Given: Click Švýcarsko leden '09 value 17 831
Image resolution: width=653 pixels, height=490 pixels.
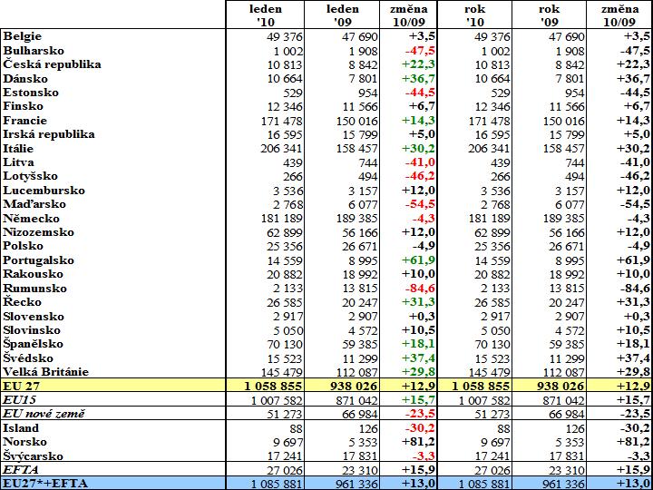Looking at the screenshot, I should tap(360, 456).
